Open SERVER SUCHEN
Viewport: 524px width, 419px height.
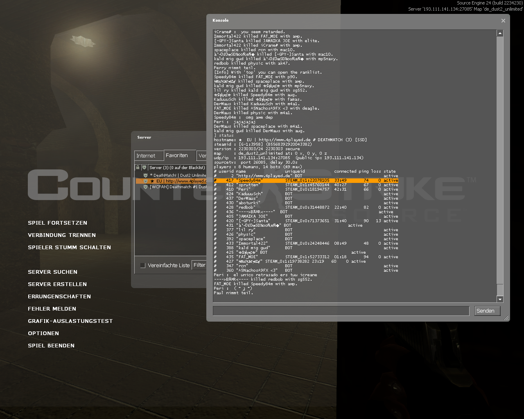52,272
